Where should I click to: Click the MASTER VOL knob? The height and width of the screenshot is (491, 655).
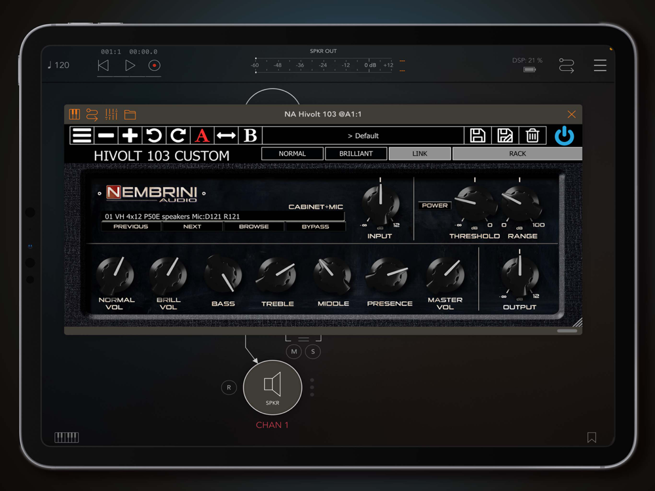[x=445, y=275]
